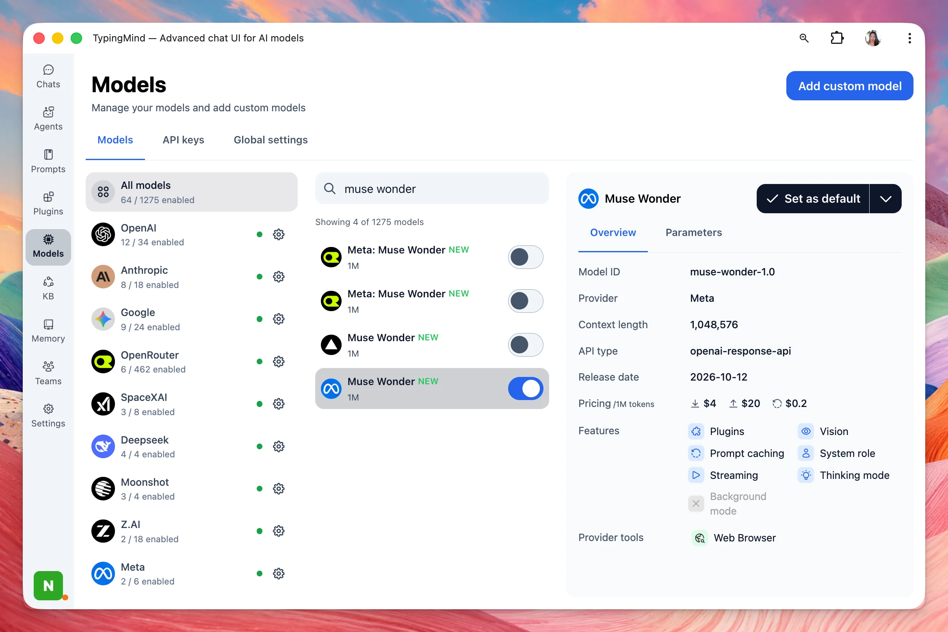948x632 pixels.
Task: Enable the first Meta: Muse Wonder model toggle
Action: (526, 257)
